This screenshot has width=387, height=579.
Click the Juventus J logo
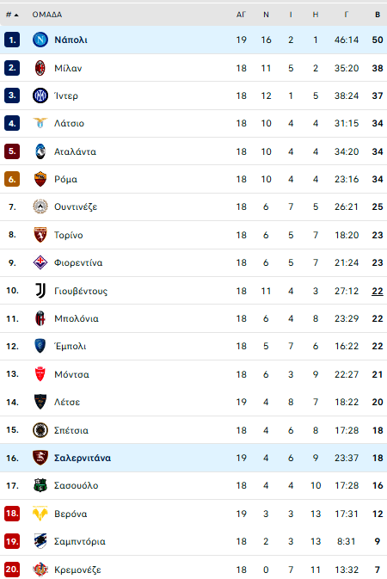click(40, 291)
